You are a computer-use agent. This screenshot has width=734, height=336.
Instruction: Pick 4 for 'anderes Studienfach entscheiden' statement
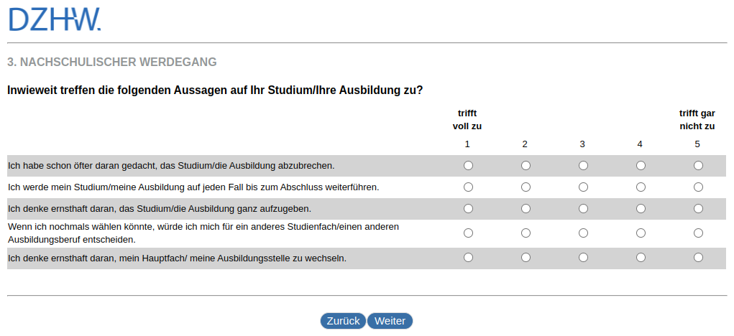[641, 233]
